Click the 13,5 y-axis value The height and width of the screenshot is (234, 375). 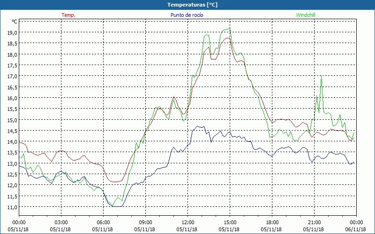(12, 153)
